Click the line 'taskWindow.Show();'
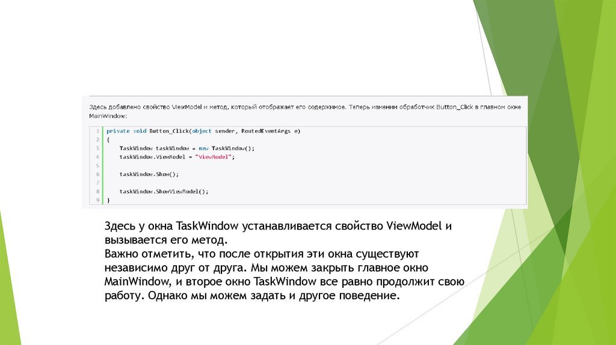Image resolution: width=616 pixels, height=345 pixels. pyautogui.click(x=149, y=174)
